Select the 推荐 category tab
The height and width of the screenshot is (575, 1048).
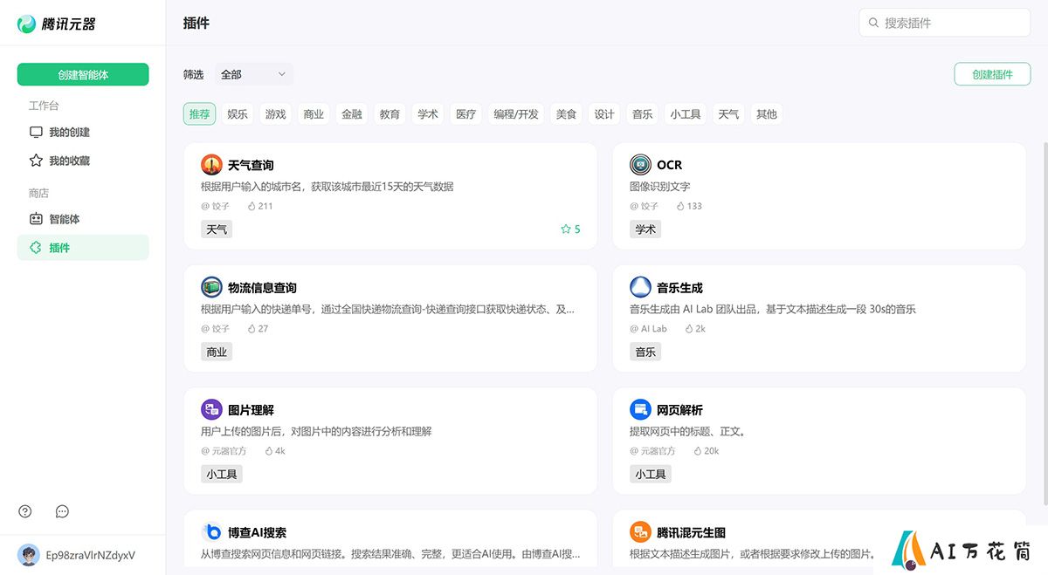click(x=199, y=114)
